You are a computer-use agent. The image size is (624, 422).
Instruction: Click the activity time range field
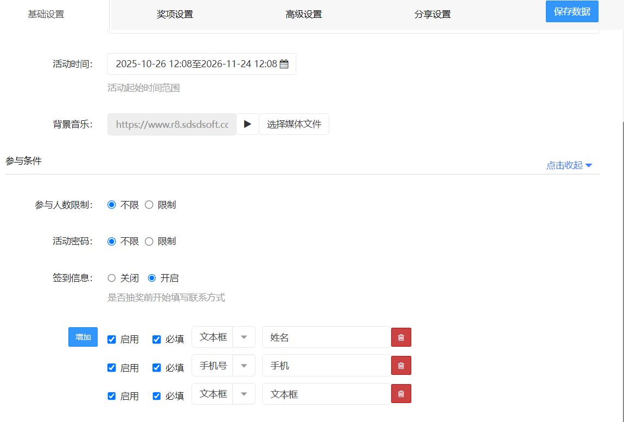coord(202,64)
